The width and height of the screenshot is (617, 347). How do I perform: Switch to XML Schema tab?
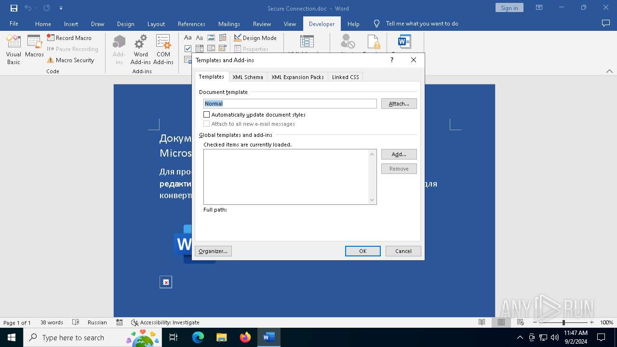248,77
